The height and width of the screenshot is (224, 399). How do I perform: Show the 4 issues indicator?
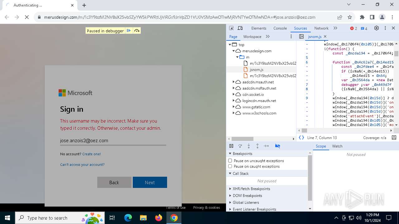364,28
